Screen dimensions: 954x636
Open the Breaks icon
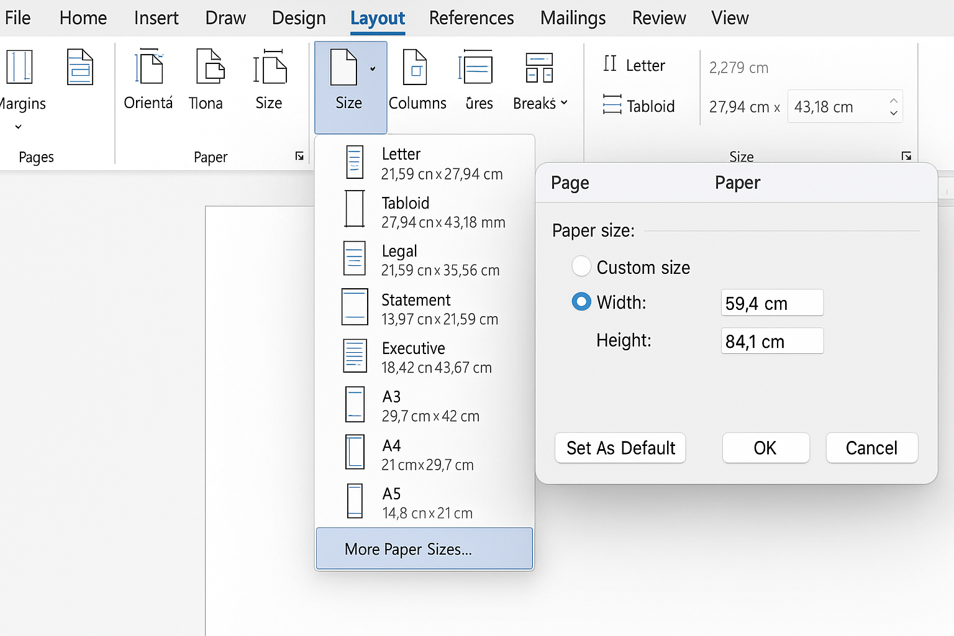(539, 68)
